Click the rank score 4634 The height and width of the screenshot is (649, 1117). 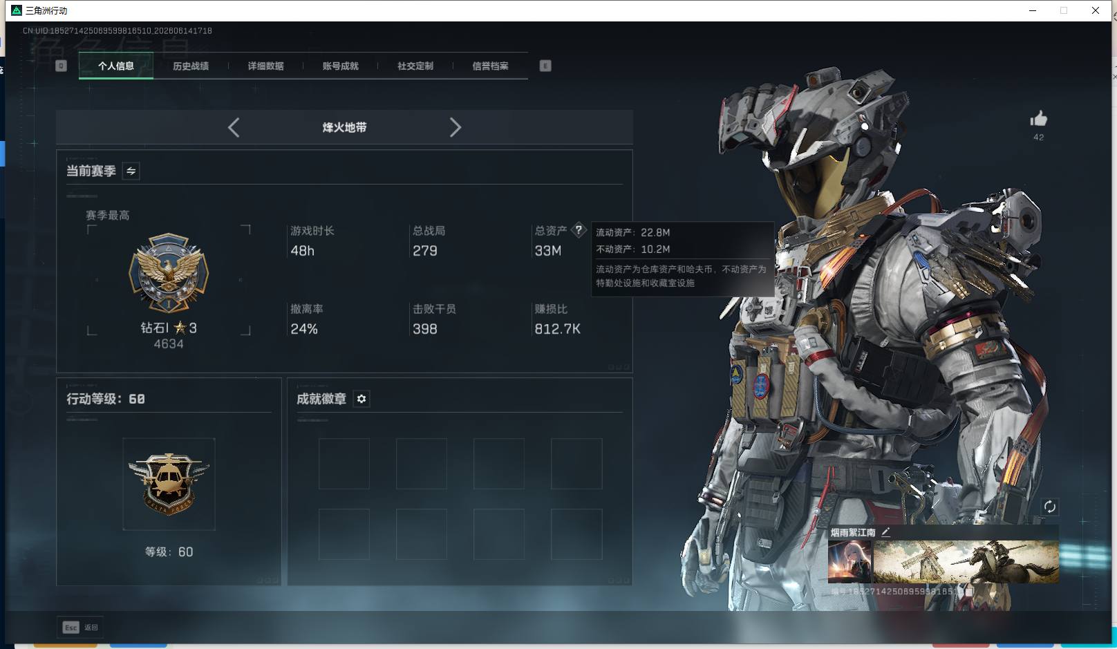(169, 344)
